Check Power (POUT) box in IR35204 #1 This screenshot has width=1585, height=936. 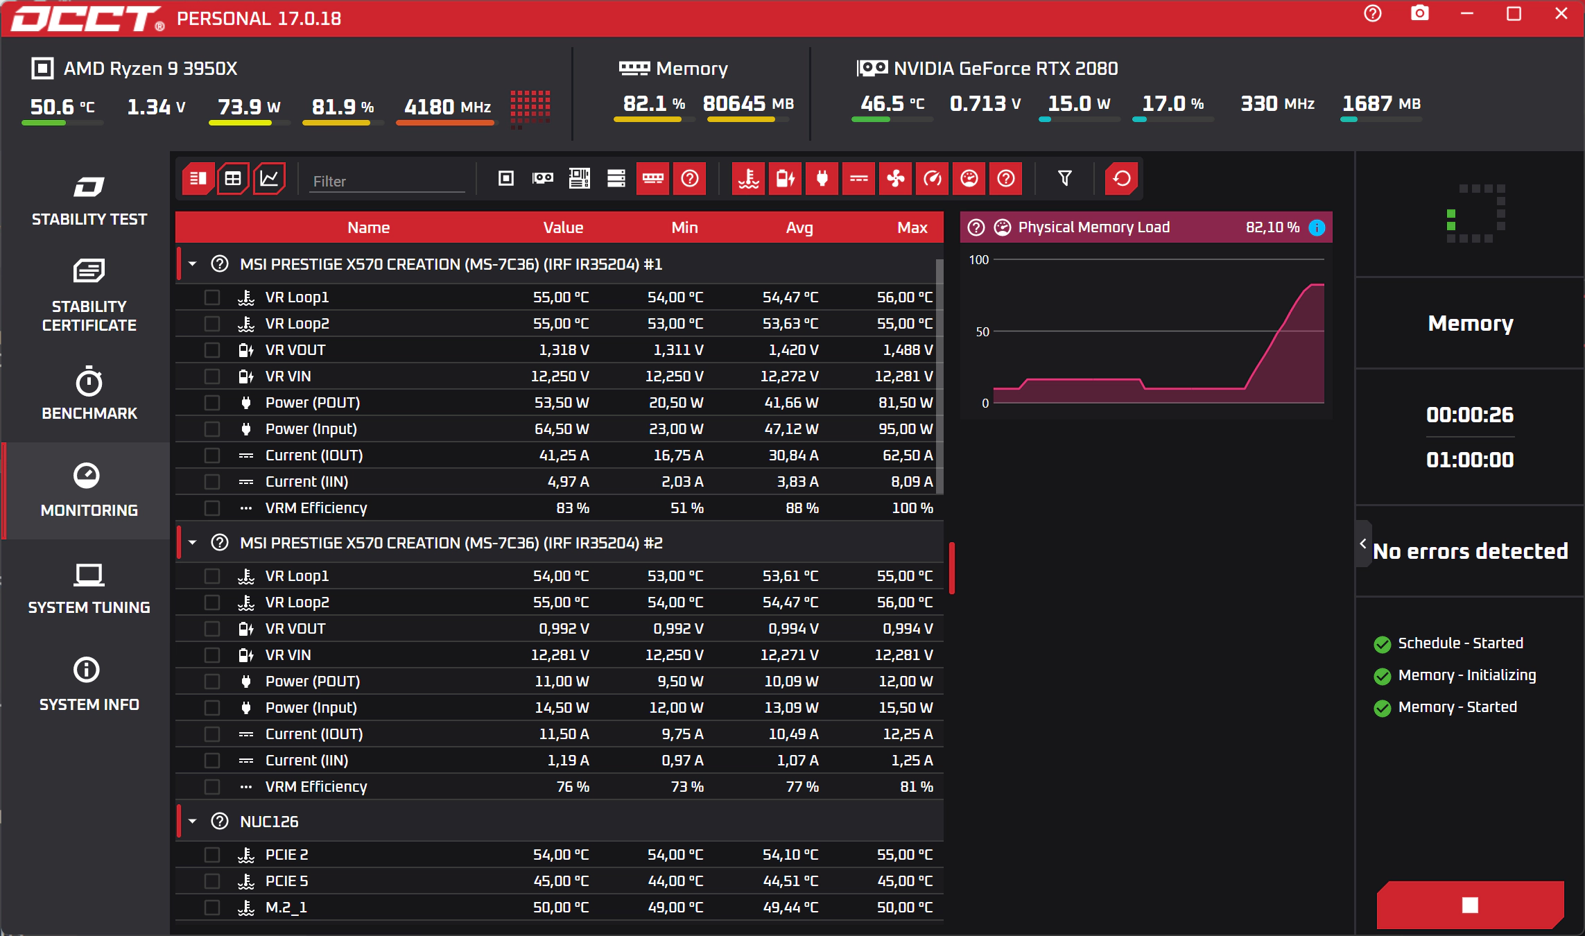(x=212, y=403)
